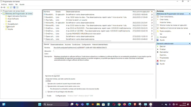
Task: Select the AVG folder
Action: (9, 21)
